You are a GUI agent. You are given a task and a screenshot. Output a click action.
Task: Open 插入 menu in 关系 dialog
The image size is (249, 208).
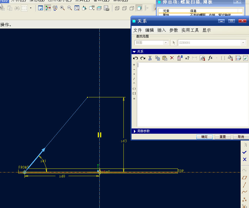click(x=161, y=30)
